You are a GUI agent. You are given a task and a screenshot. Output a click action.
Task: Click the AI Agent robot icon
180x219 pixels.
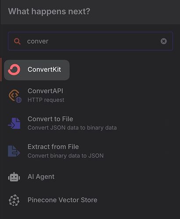[14, 177]
